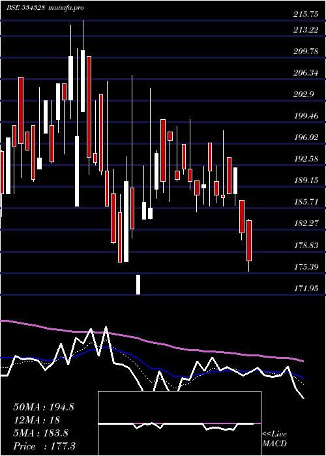Click the 185.71 price axis label

306,202
